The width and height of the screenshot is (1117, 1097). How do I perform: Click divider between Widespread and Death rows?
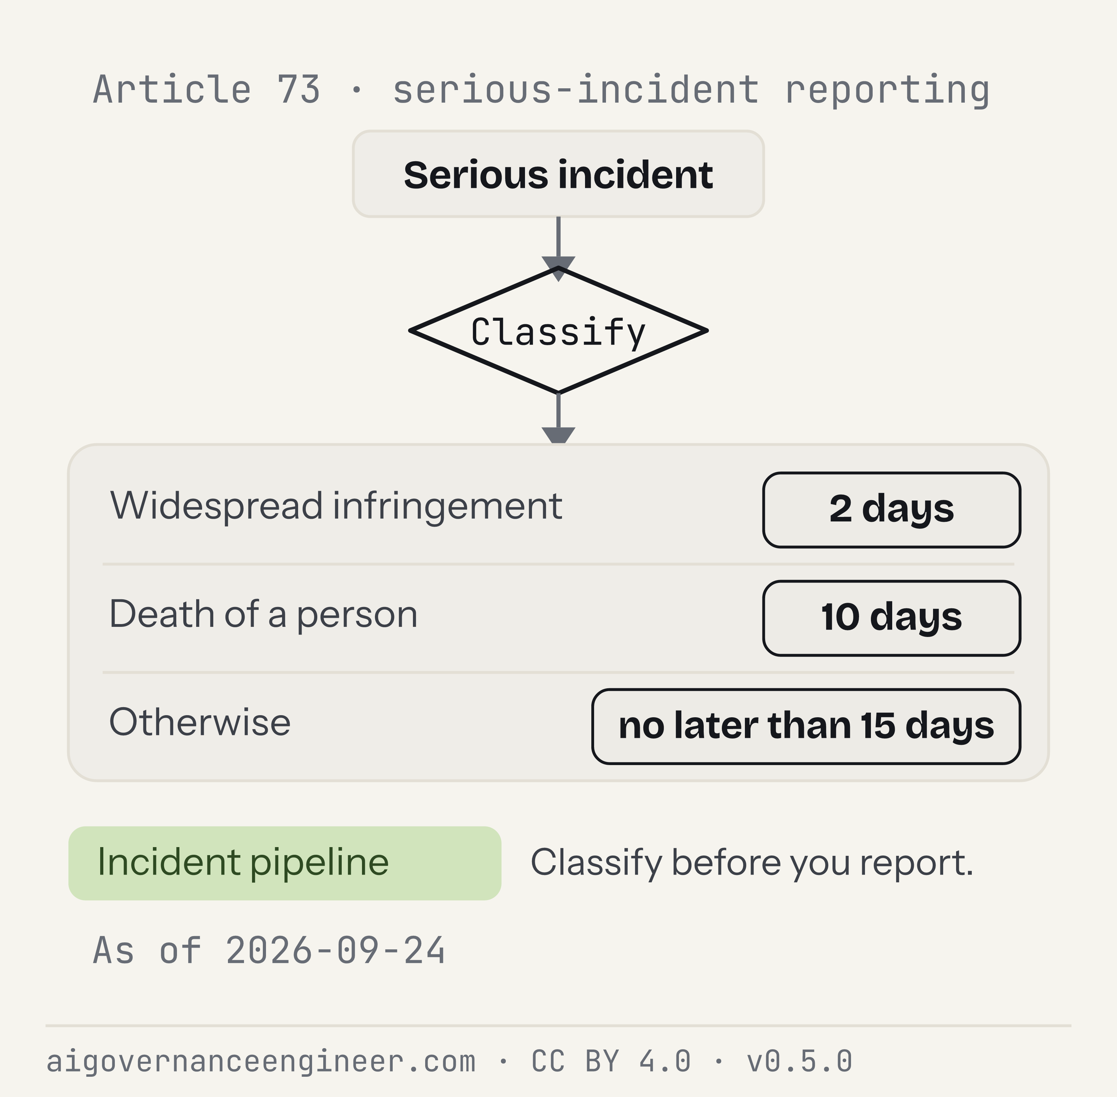coord(558,564)
